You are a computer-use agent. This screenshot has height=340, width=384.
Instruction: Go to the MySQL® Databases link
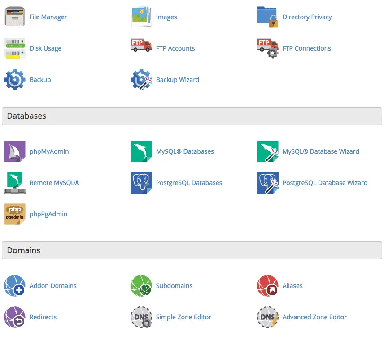pos(185,151)
